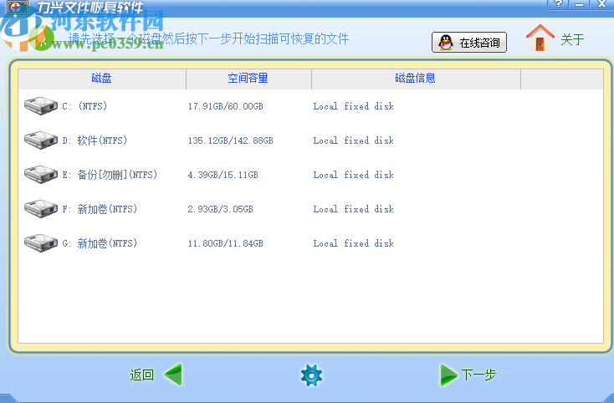Image resolution: width=614 pixels, height=403 pixels.
Task: Click the G: 新加卷 drive icon
Action: coord(41,243)
